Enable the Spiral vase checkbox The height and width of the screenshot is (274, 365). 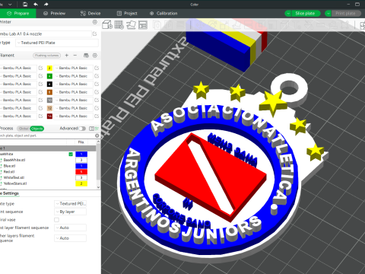56,220
